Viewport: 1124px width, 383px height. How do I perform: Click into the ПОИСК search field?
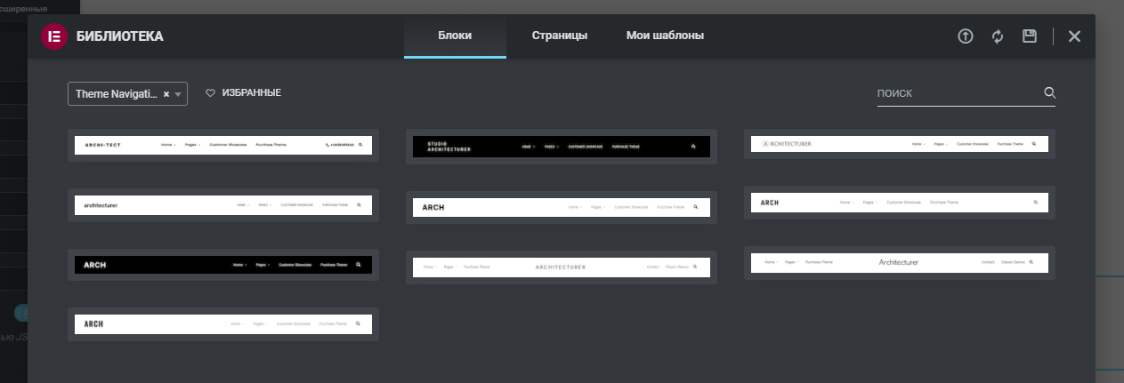[x=957, y=93]
